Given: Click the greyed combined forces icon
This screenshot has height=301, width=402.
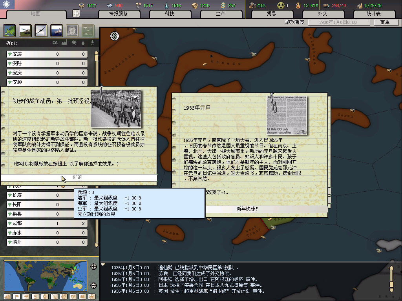Looking at the screenshot, I should tap(88, 31).
